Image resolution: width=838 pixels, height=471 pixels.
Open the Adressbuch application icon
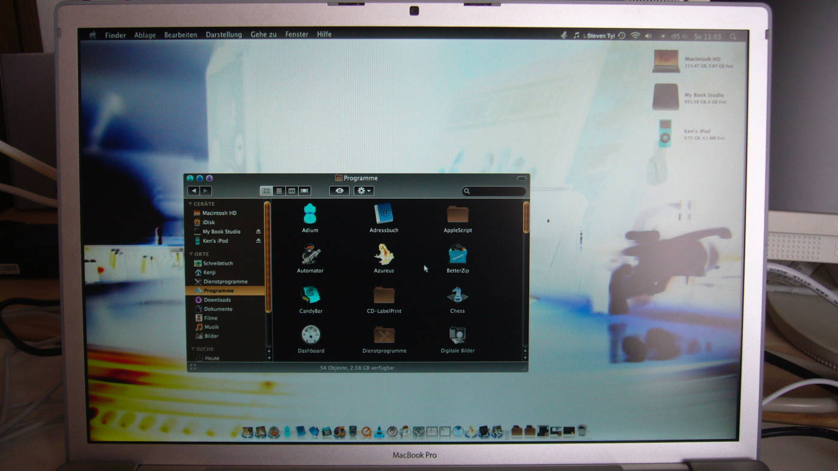pyautogui.click(x=384, y=213)
